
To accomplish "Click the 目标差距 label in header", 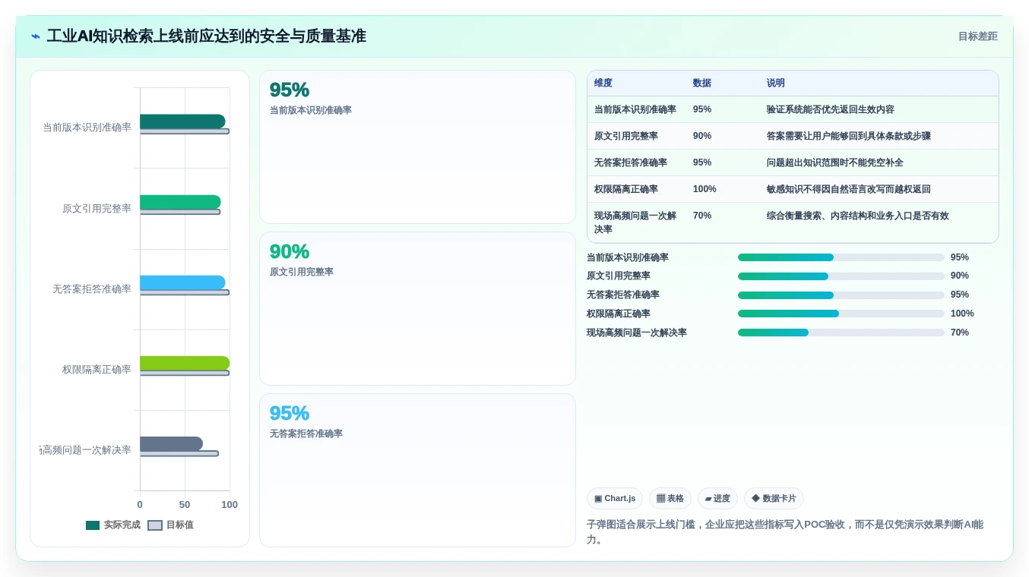I will pos(977,36).
